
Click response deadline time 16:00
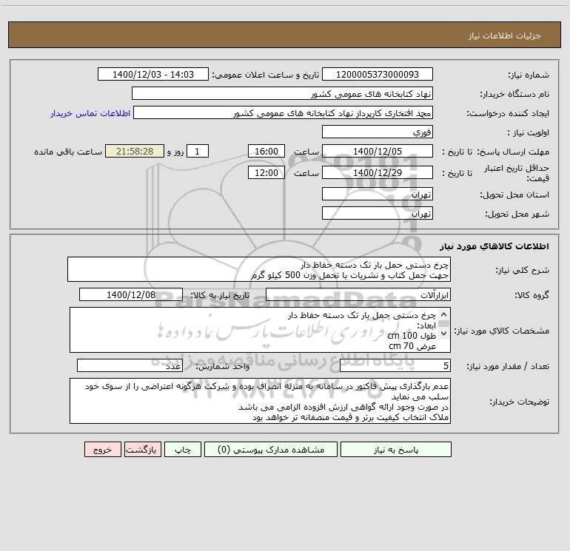click(266, 151)
